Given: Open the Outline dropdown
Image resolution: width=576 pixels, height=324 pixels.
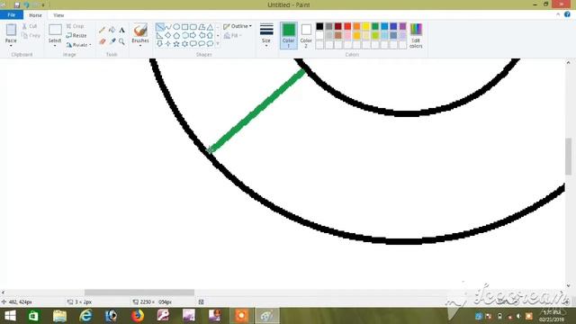Looking at the screenshot, I should pos(238,26).
